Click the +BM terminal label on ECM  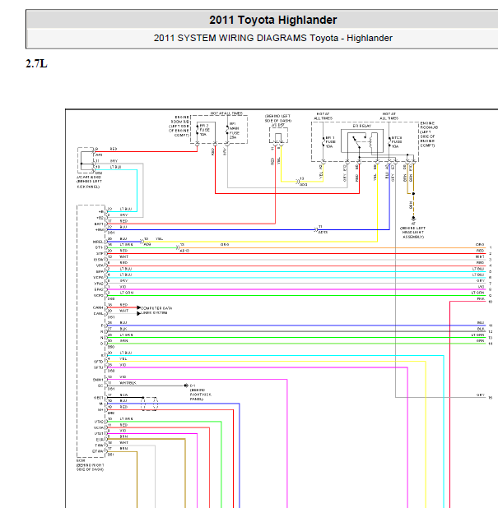pos(99,229)
